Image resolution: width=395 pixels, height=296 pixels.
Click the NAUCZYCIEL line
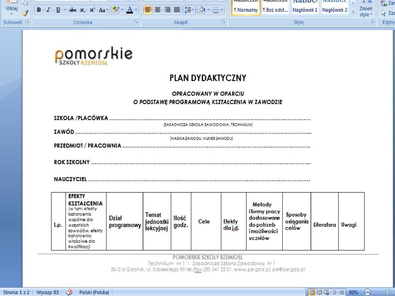pyautogui.click(x=182, y=179)
